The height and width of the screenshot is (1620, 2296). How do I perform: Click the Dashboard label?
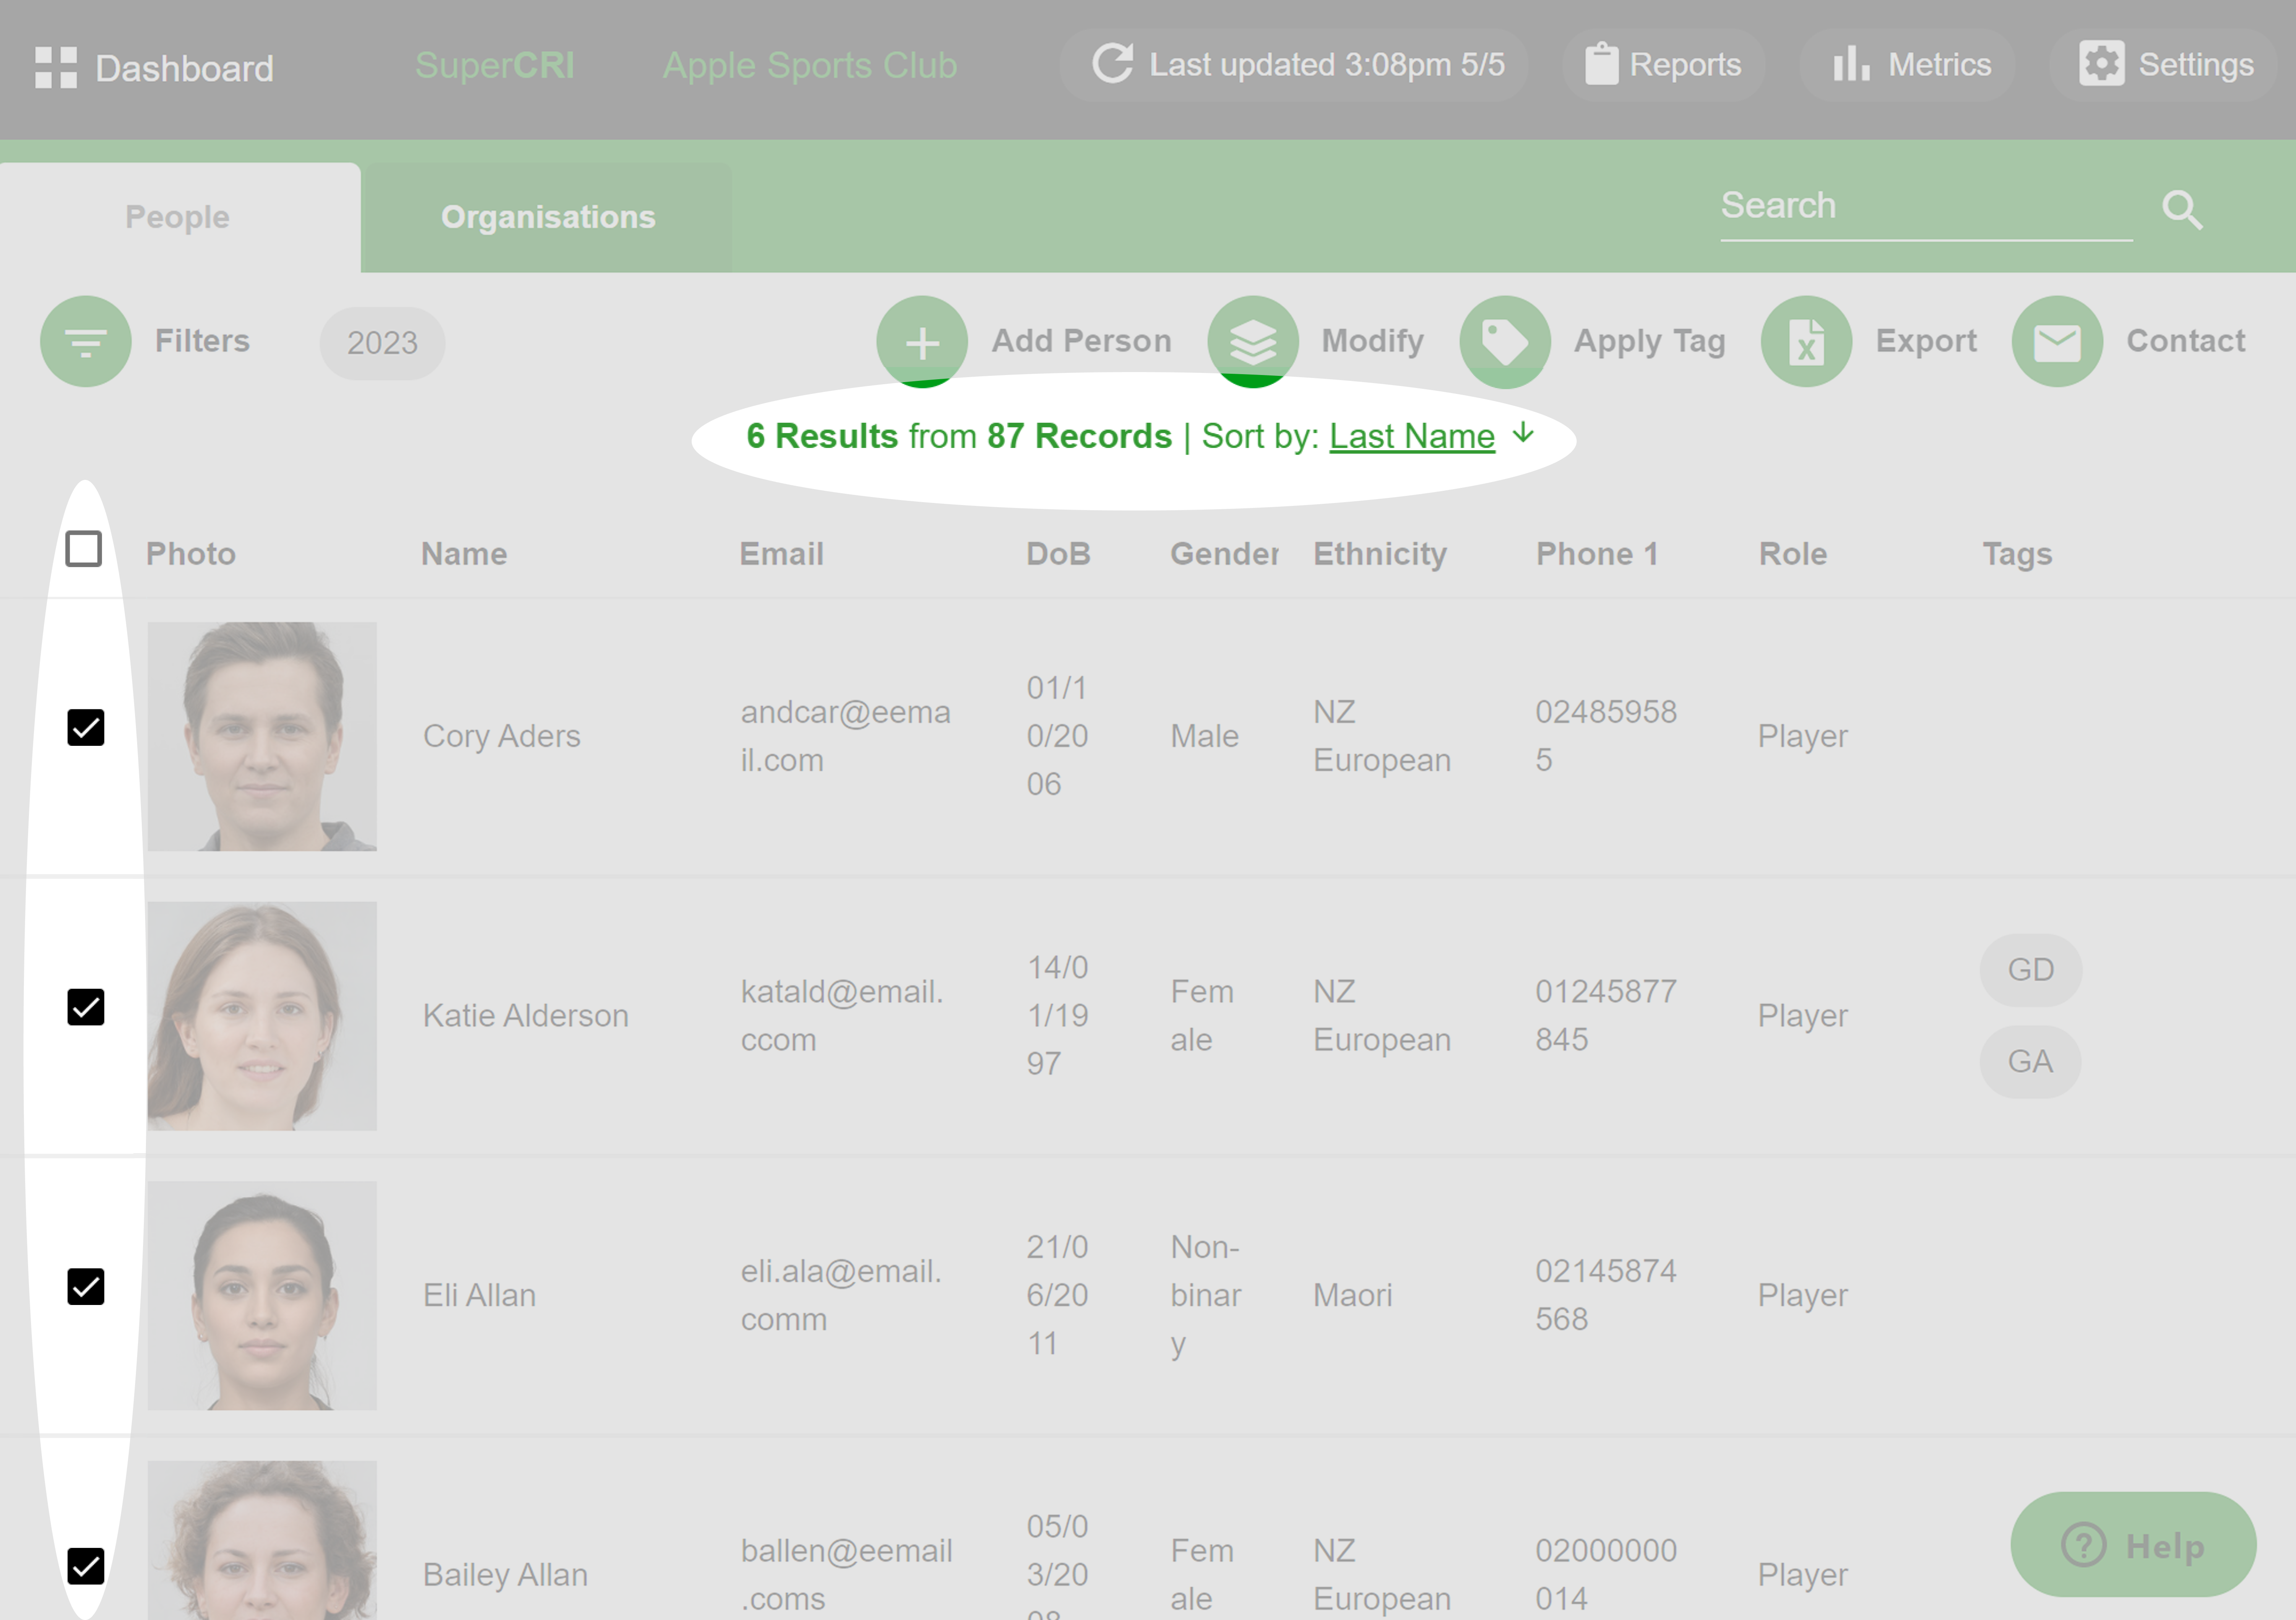pyautogui.click(x=184, y=68)
